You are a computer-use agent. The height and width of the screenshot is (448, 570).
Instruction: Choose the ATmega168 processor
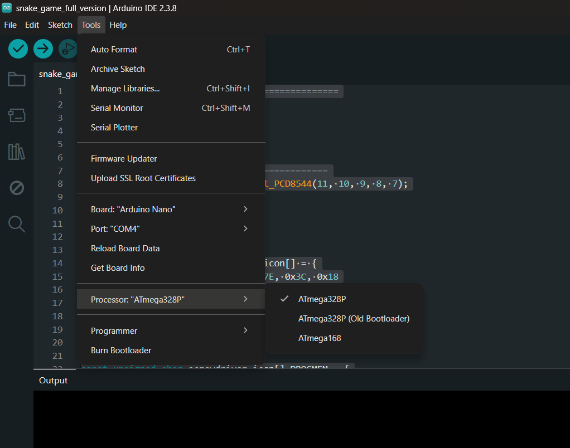[x=345, y=338]
